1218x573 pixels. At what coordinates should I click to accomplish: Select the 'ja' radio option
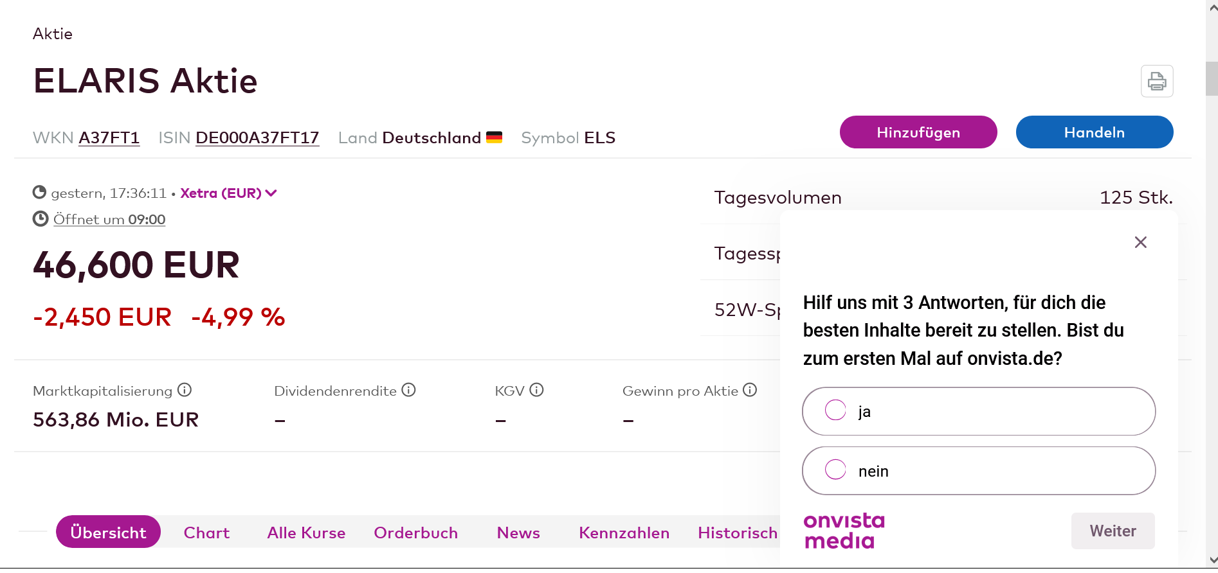[x=835, y=410]
